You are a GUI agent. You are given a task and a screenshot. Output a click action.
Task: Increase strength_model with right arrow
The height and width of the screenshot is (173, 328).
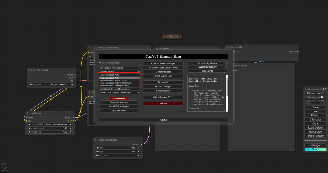pyautogui.click(x=70, y=128)
